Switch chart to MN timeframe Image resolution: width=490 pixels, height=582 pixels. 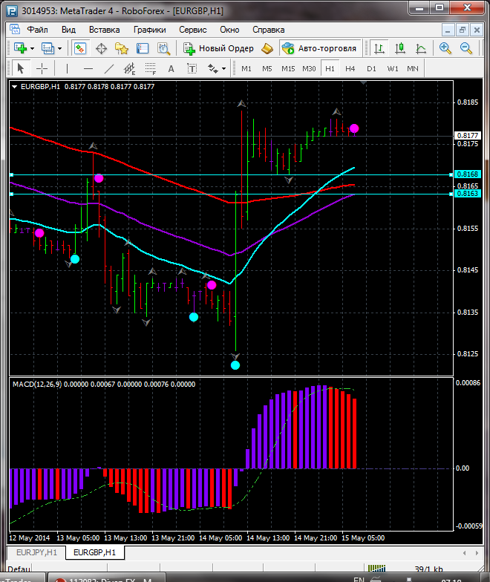pos(413,68)
